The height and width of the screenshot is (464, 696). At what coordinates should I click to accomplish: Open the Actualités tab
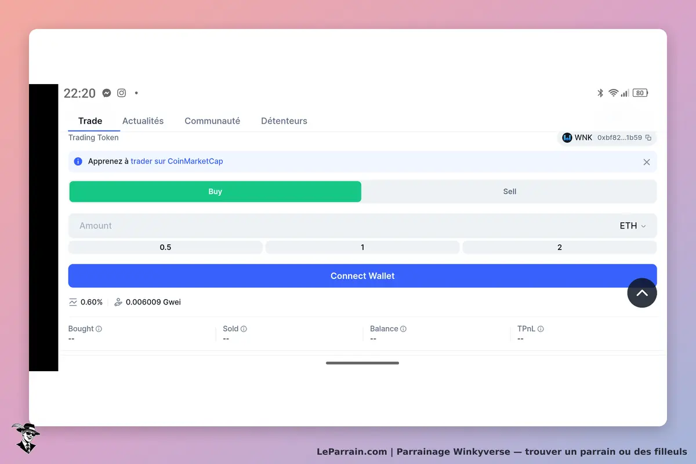(x=143, y=121)
